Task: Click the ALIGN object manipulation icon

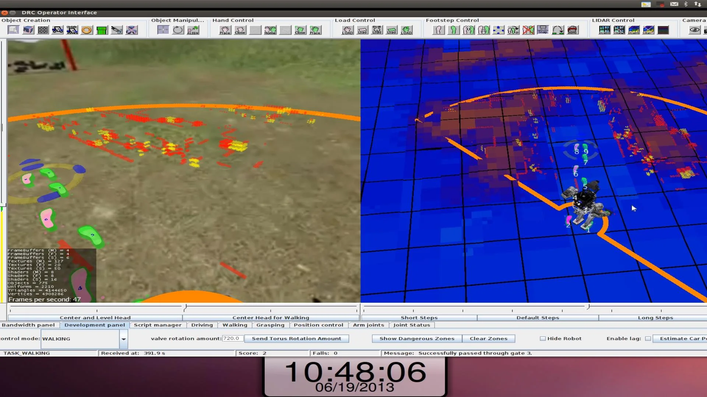Action: (193, 30)
